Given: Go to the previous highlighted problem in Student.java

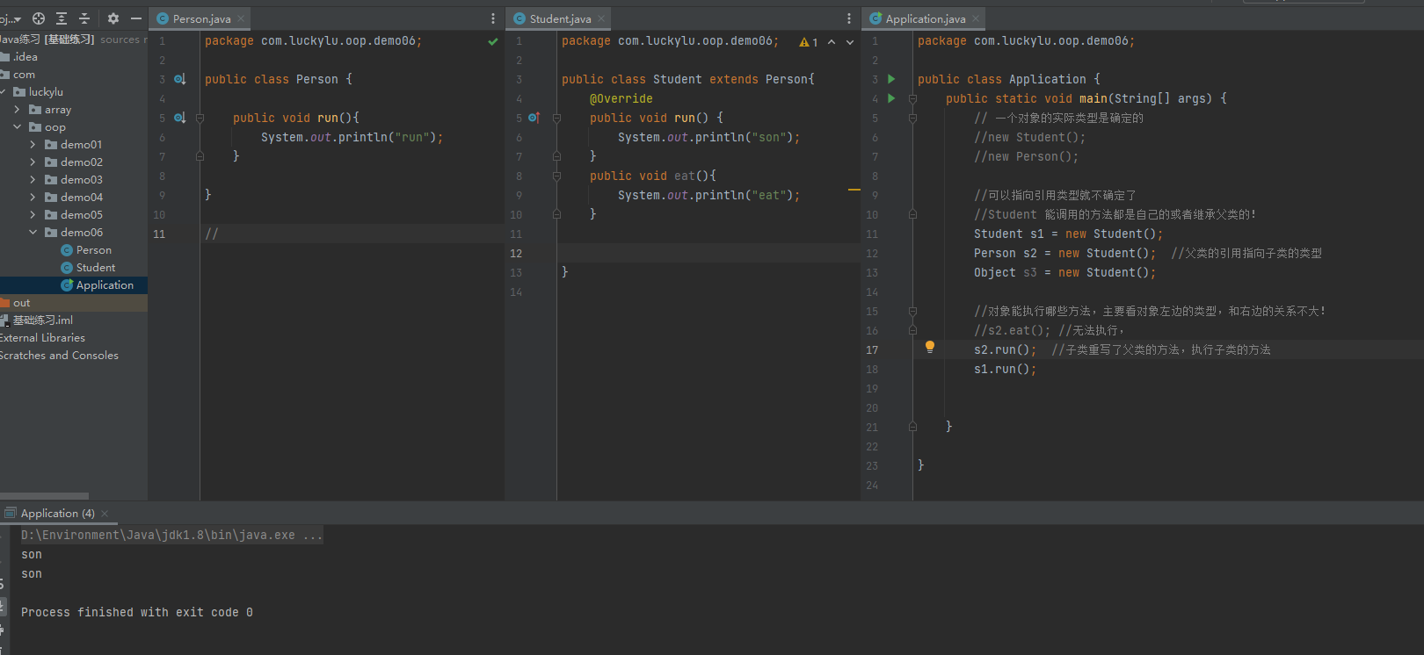Looking at the screenshot, I should point(832,42).
